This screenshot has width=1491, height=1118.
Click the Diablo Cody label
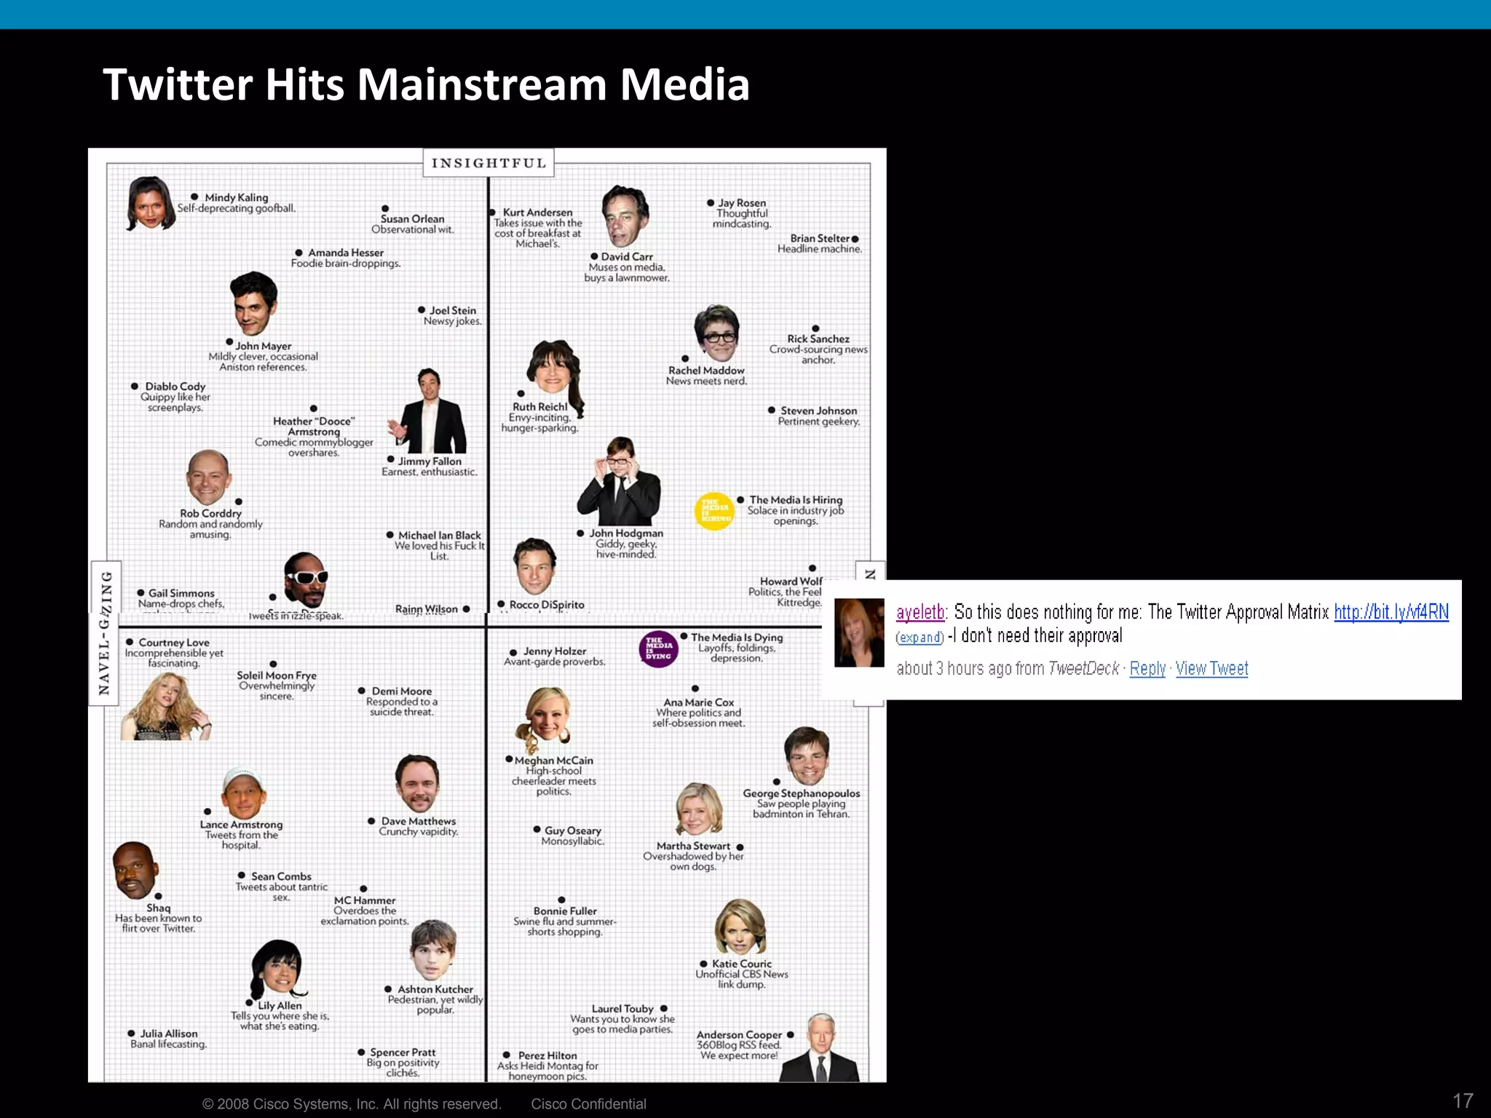pos(175,386)
